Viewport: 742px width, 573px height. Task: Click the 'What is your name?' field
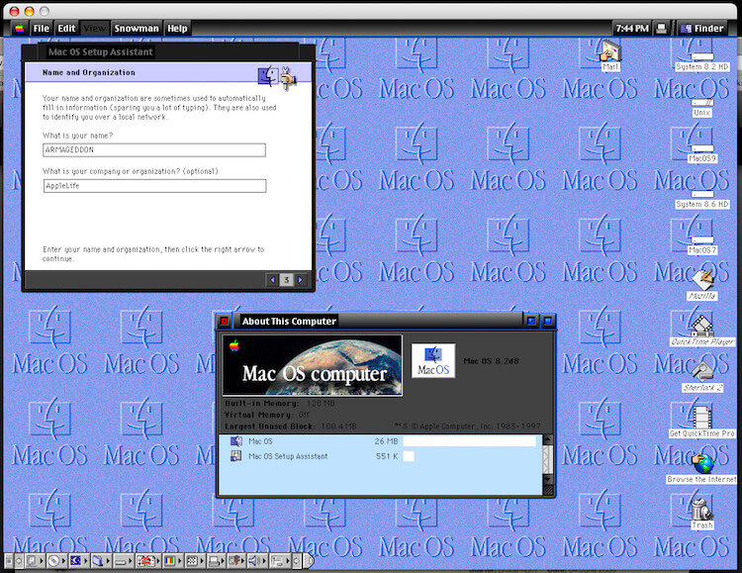click(x=154, y=150)
